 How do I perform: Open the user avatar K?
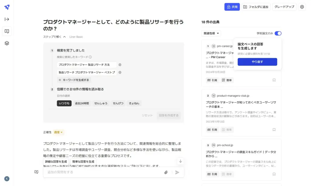(x=7, y=179)
